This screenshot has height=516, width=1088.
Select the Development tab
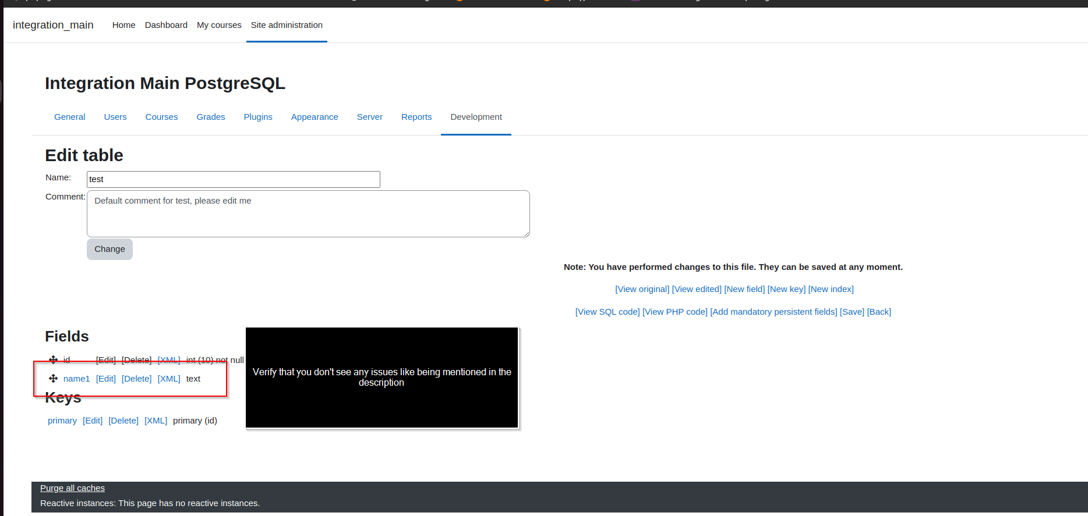[x=476, y=117]
